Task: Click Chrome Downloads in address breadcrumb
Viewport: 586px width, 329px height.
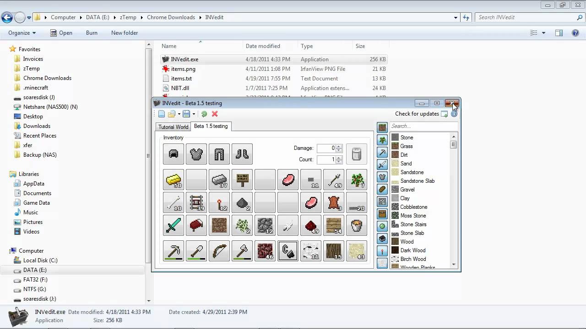Action: click(x=171, y=17)
